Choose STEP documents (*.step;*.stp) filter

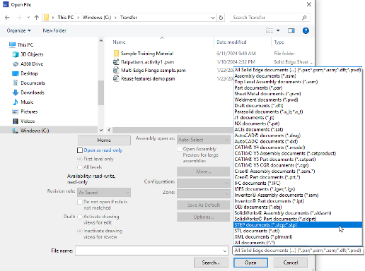tap(298, 225)
